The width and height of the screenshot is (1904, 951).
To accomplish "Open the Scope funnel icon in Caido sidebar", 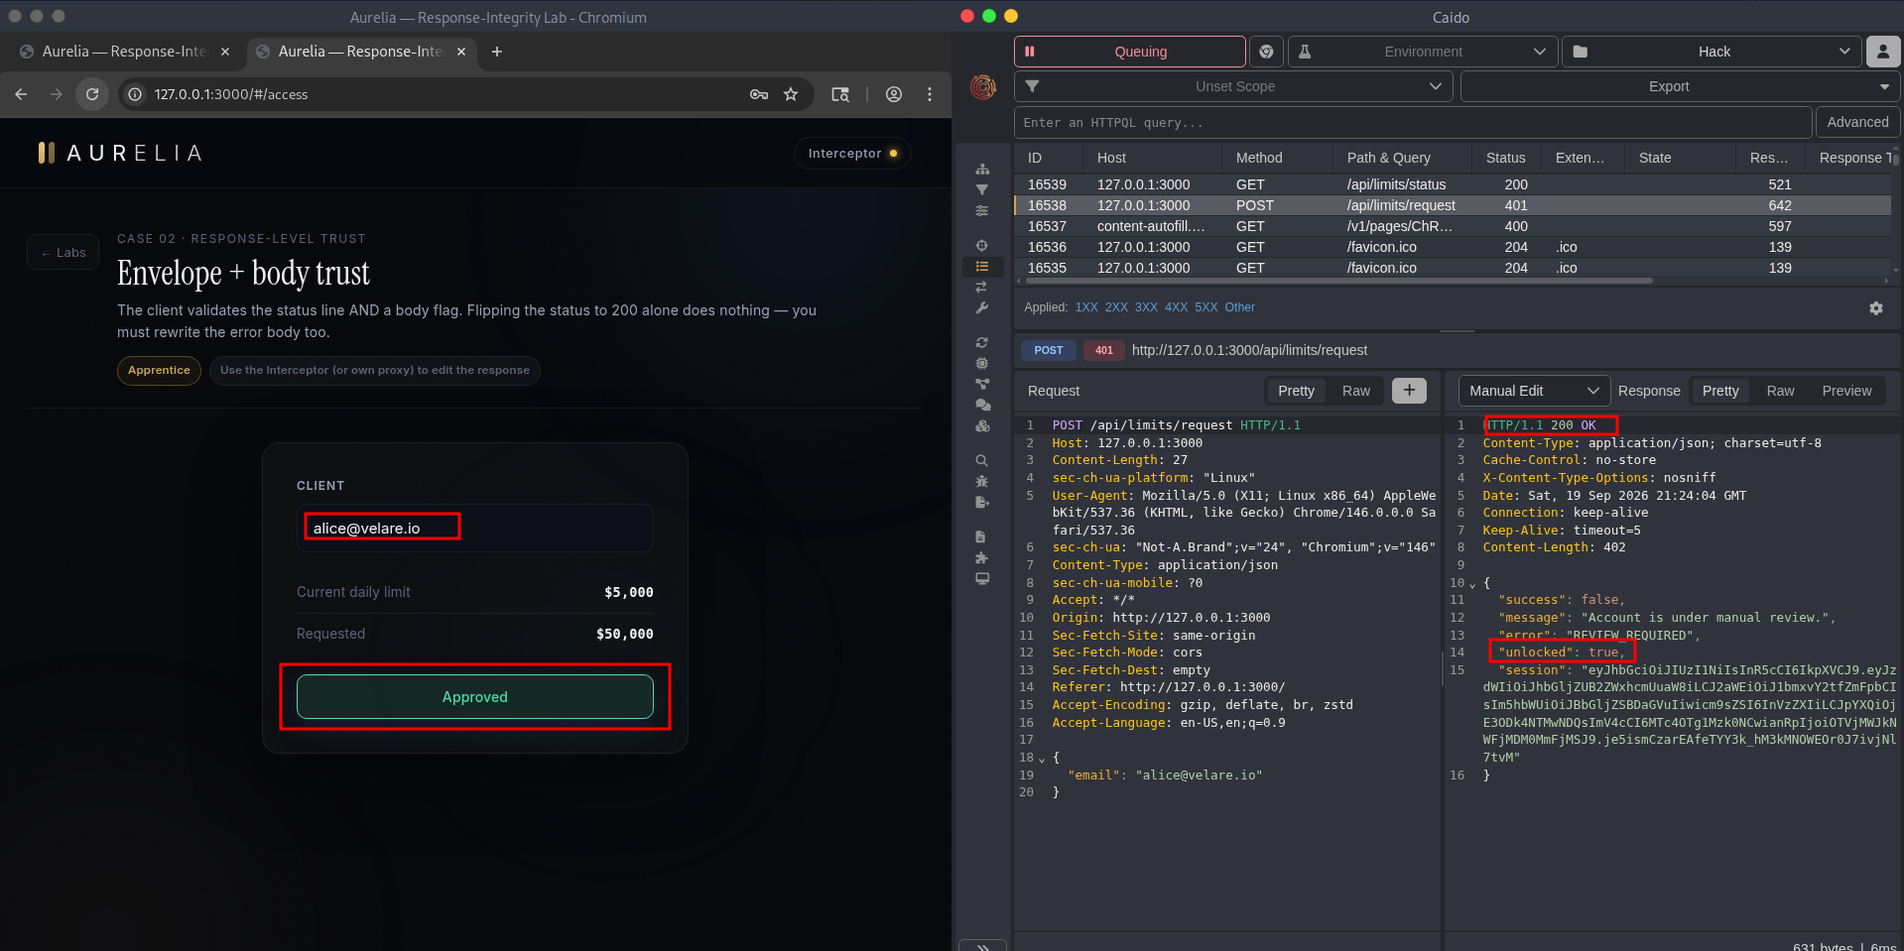I will pos(982,189).
